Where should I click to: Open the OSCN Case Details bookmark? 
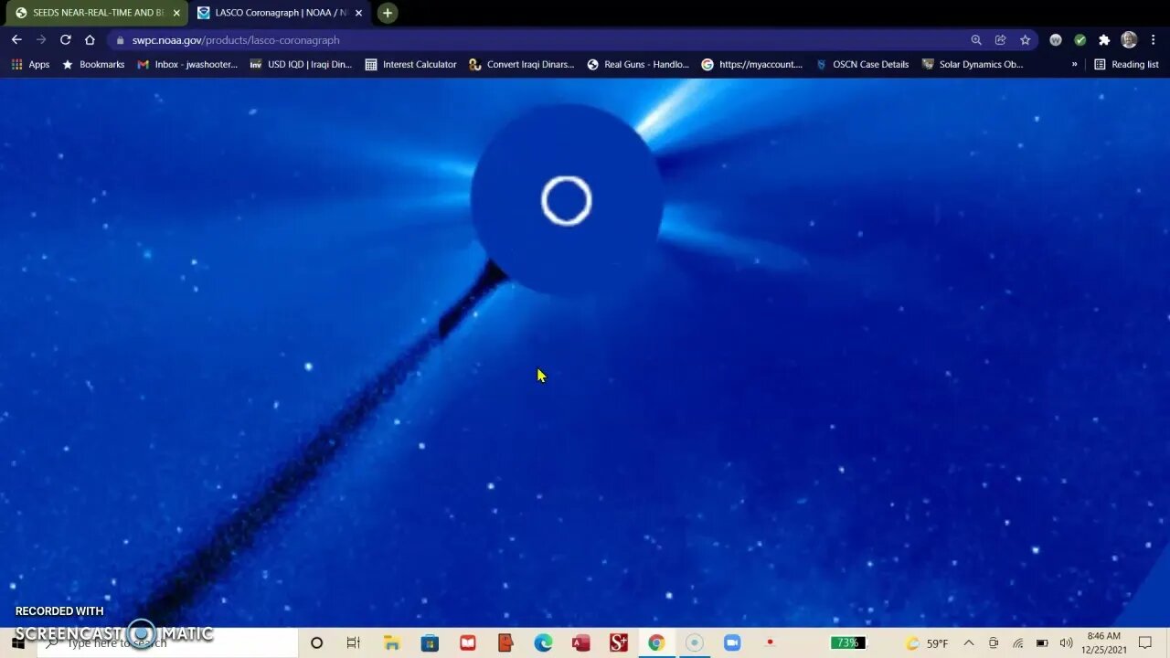(862, 65)
